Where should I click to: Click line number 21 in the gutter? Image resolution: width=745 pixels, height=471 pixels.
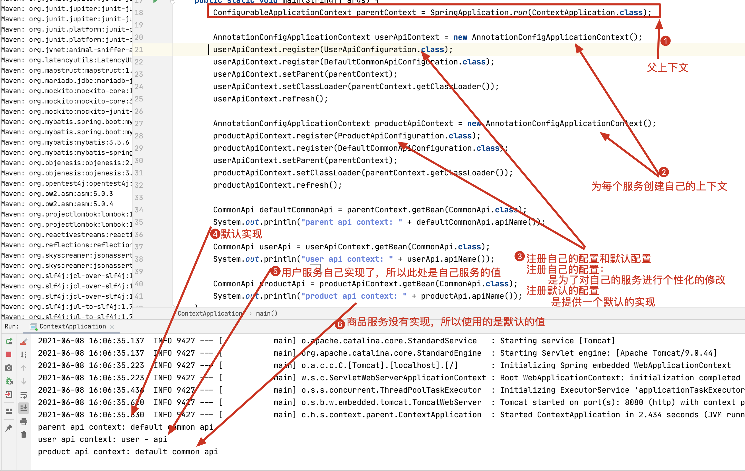pyautogui.click(x=139, y=50)
